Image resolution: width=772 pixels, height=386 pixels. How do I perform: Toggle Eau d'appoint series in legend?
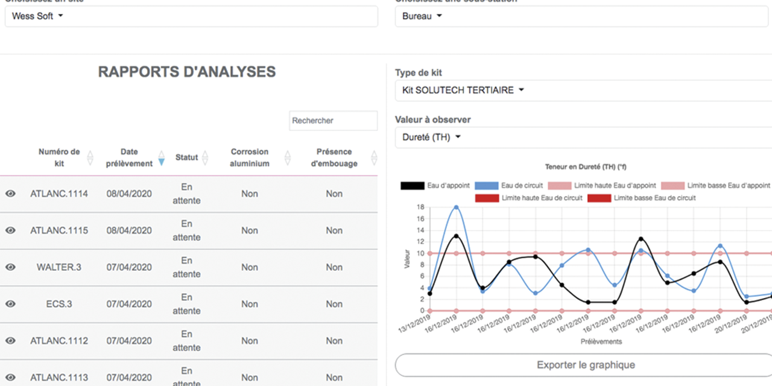[413, 186]
